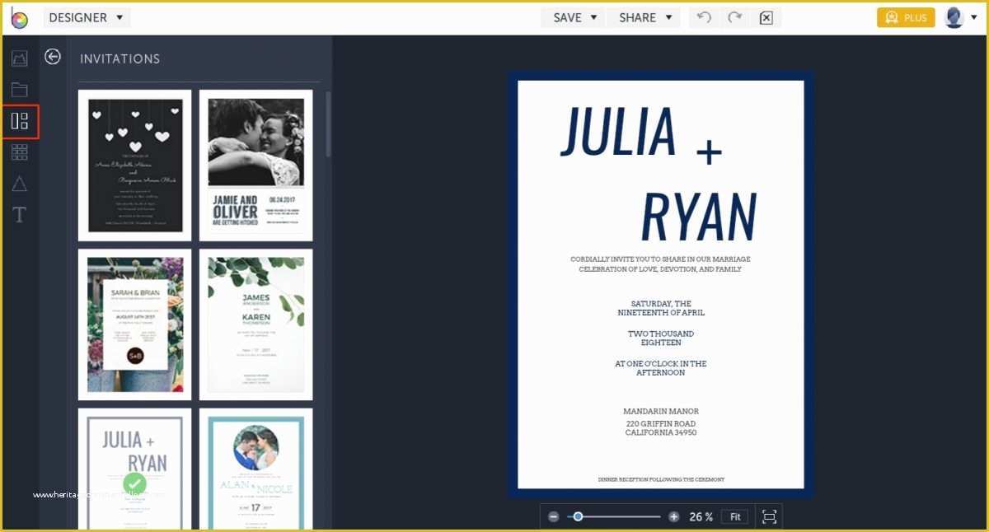Open the DESIGNER mode dropdown
The width and height of the screenshot is (989, 532).
[87, 17]
